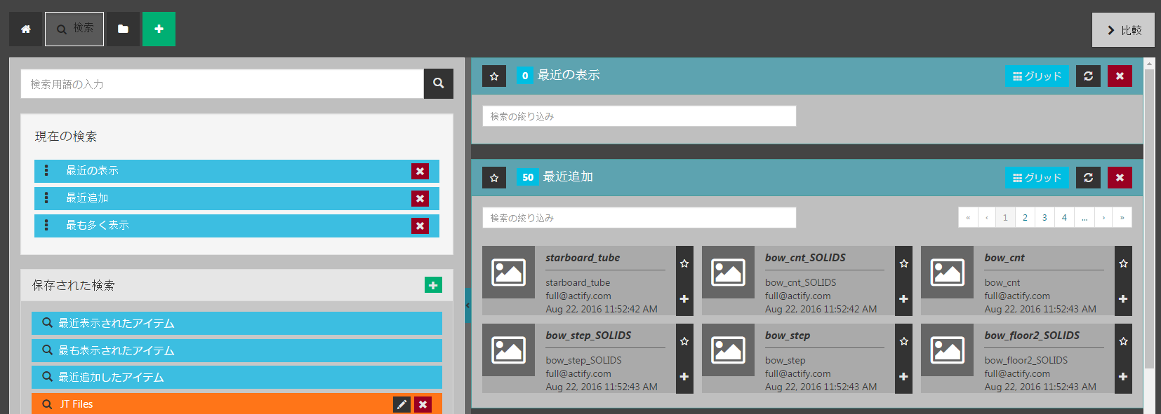Screen dimensions: 1161x414
Task: Remove 最近の表示 from current searches
Action: coord(420,171)
